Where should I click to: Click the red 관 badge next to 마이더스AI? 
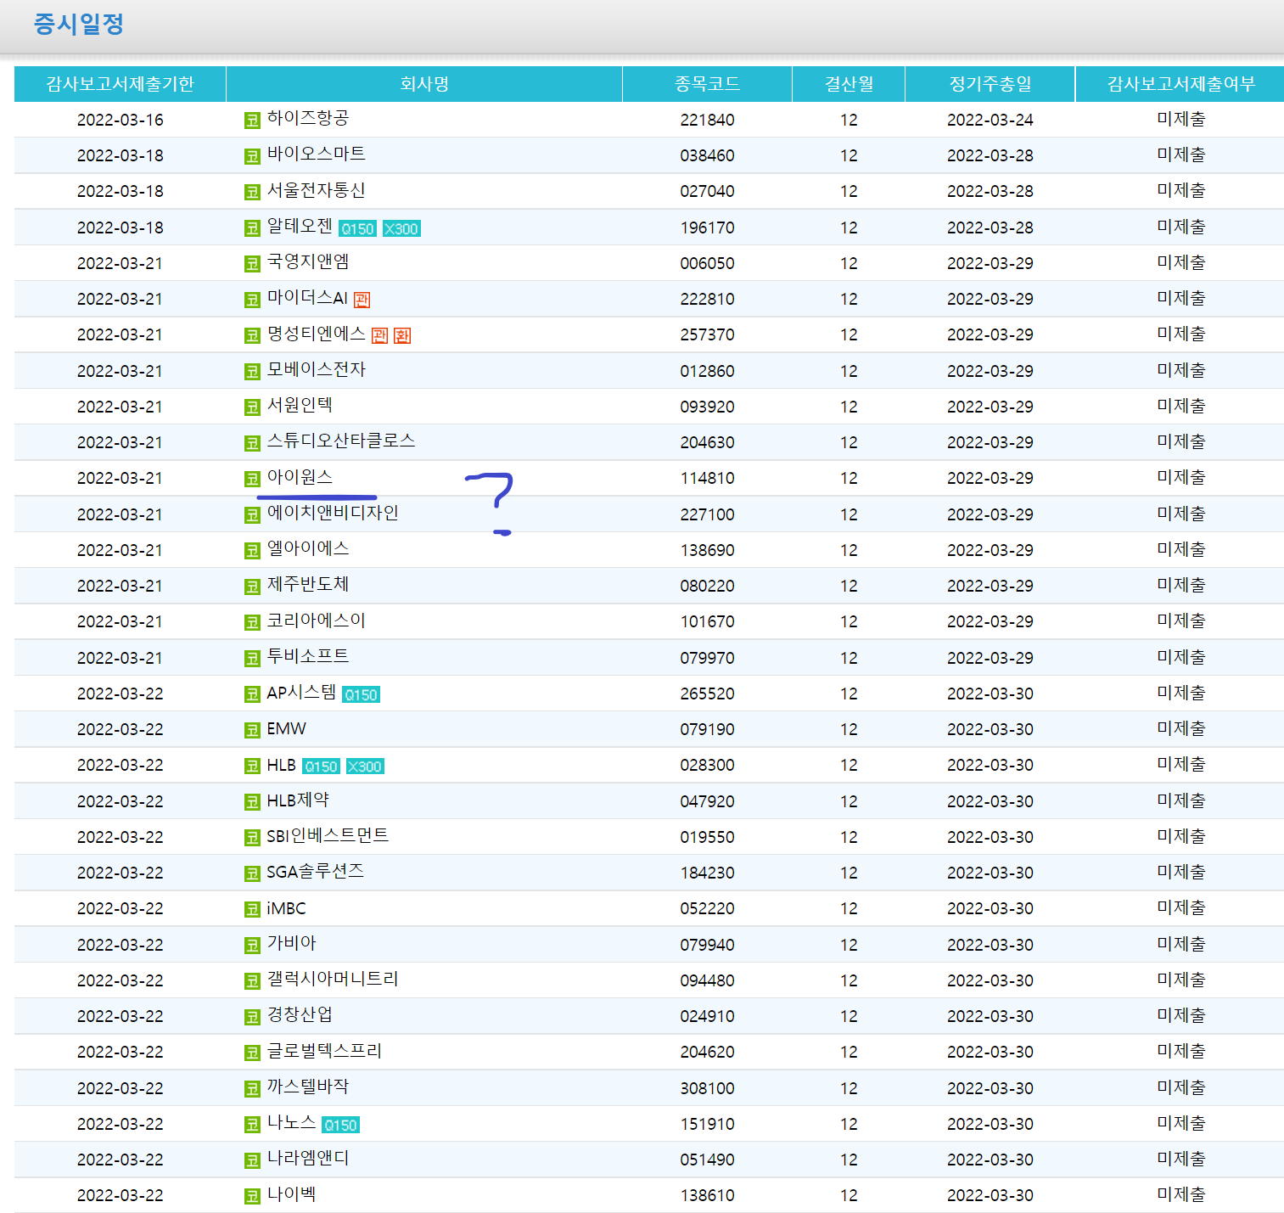point(362,300)
